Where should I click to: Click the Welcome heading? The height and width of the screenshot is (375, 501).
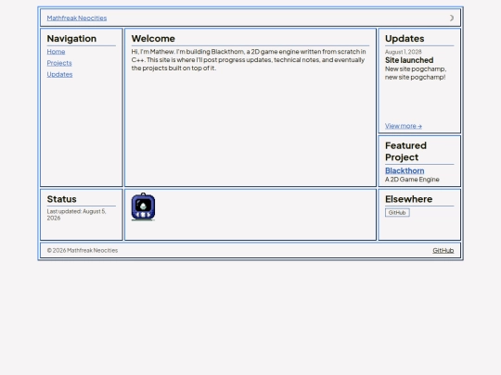click(153, 39)
